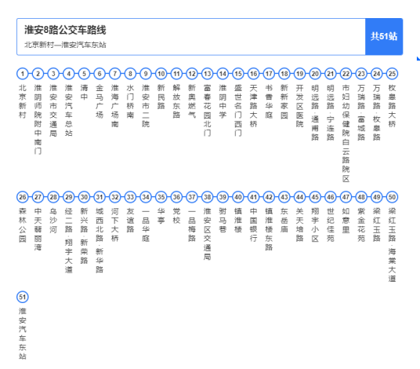Click the 富春花园北门 station name
Screen dimensions: 420x369
208,111
